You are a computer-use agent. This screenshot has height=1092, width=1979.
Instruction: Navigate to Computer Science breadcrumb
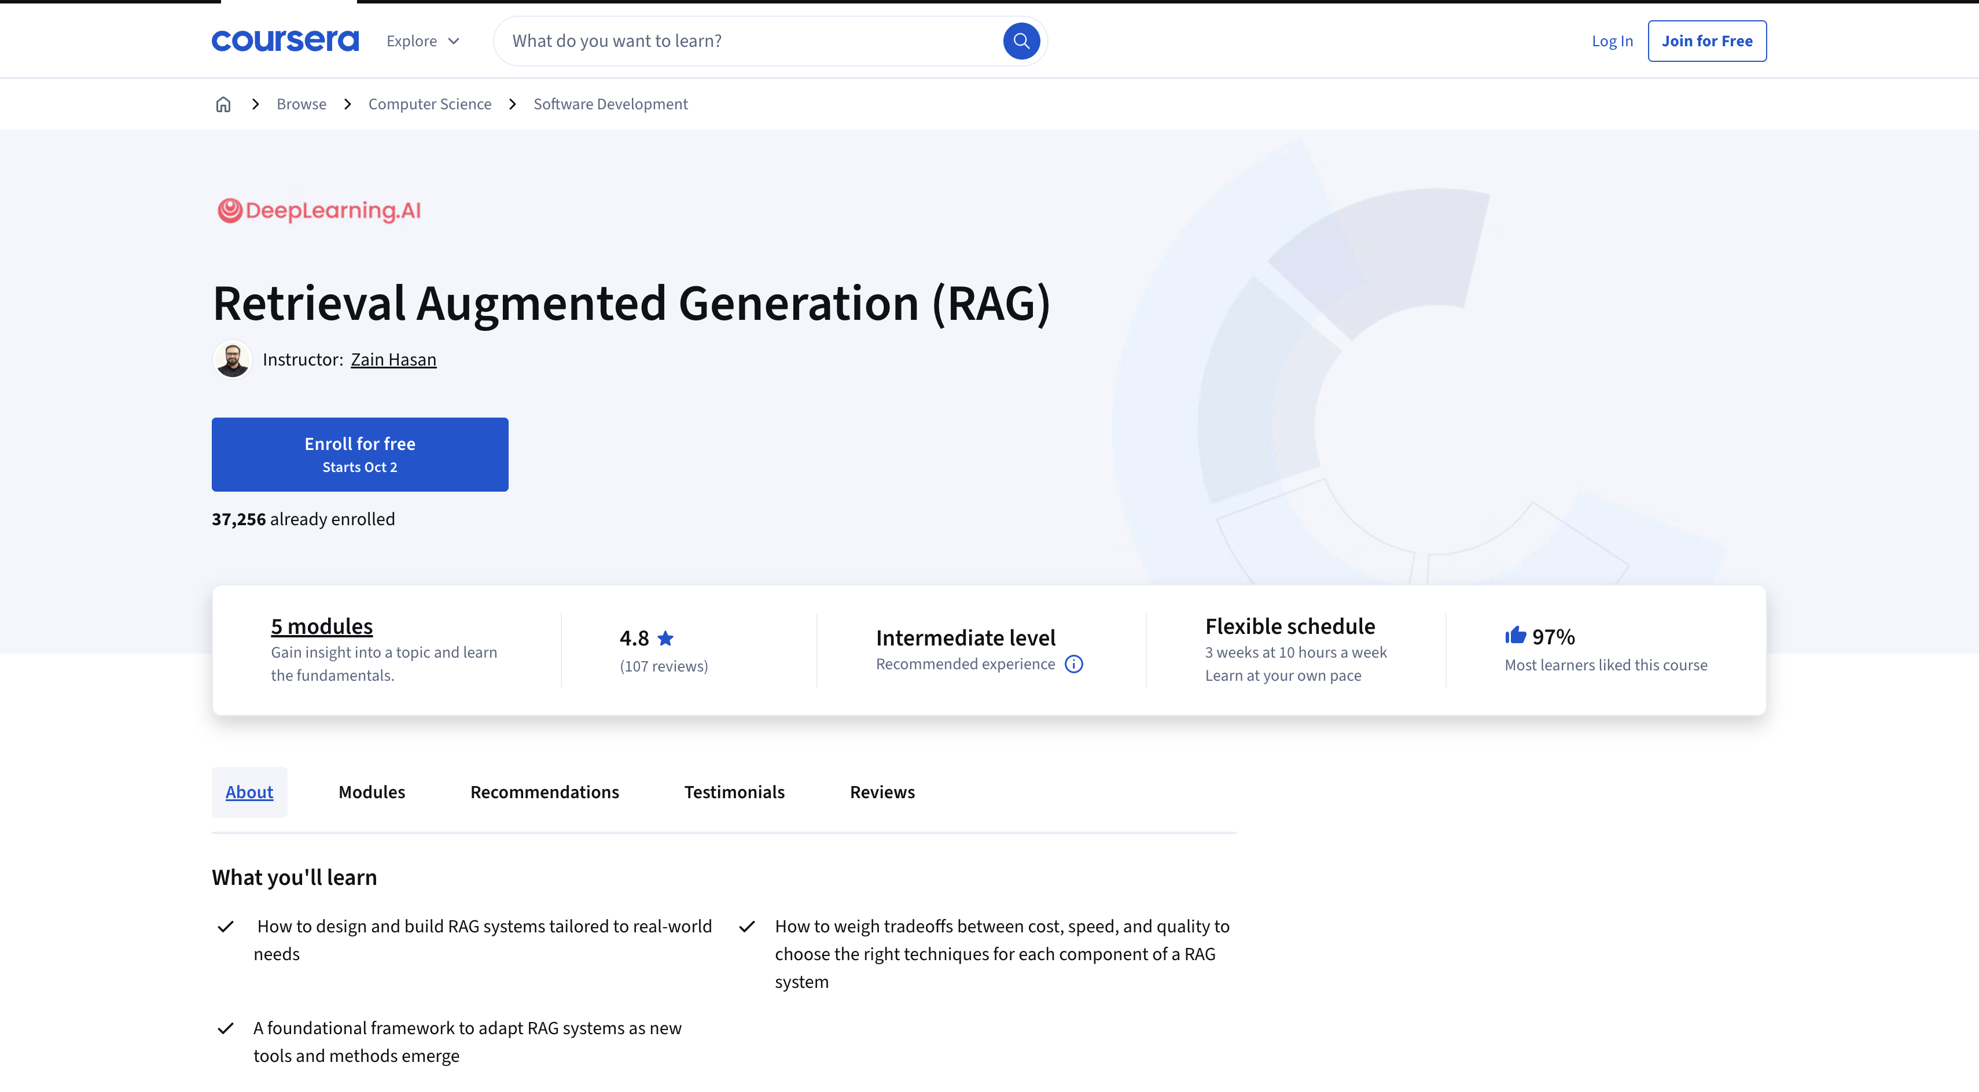pyautogui.click(x=429, y=105)
